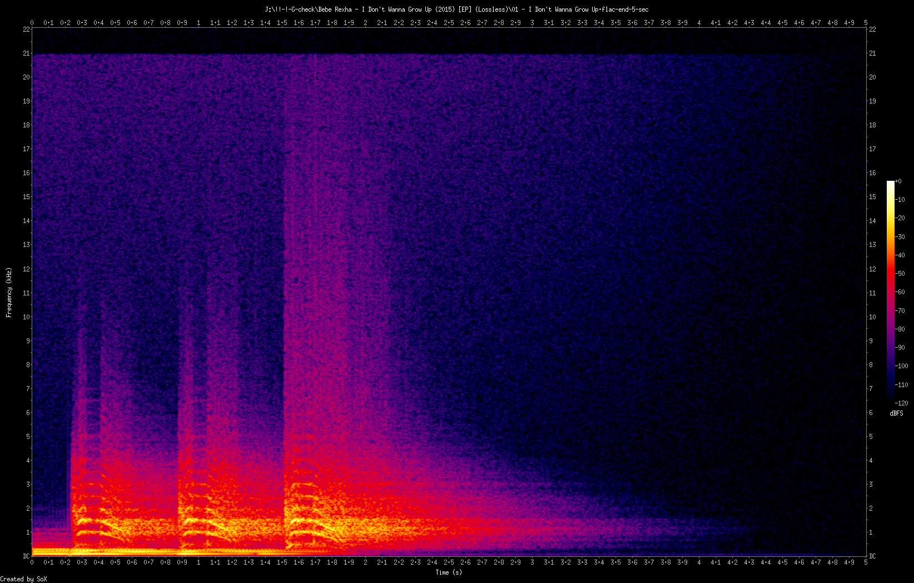Image resolution: width=914 pixels, height=583 pixels.
Task: Click the '0.3' tick on the top time axis
Action: (82, 23)
